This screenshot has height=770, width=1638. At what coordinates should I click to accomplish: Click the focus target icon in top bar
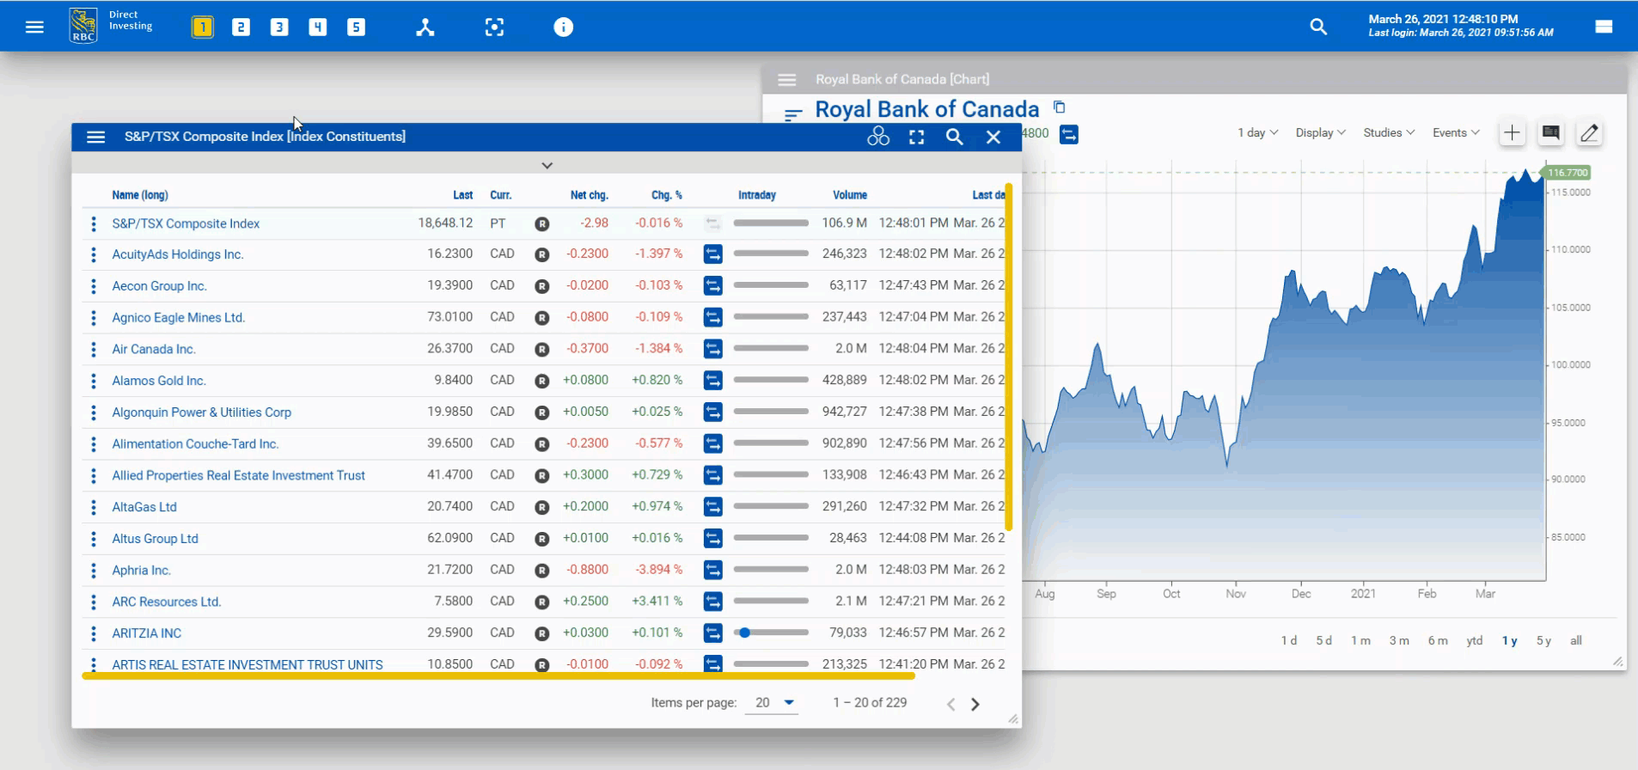[494, 27]
